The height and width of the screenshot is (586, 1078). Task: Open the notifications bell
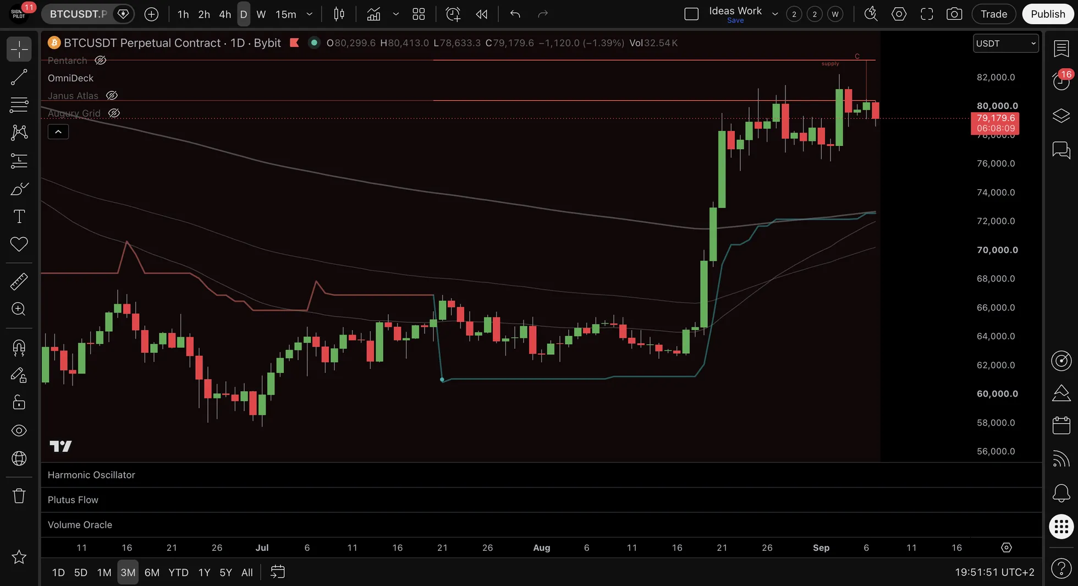[1061, 493]
